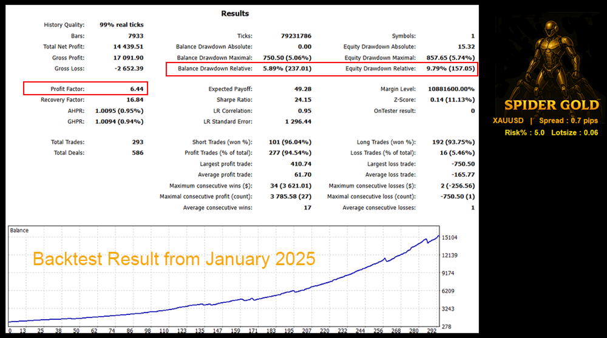The width and height of the screenshot is (607, 338).
Task: Select Balance Drawdown Absolute value 0.00
Action: coord(305,47)
